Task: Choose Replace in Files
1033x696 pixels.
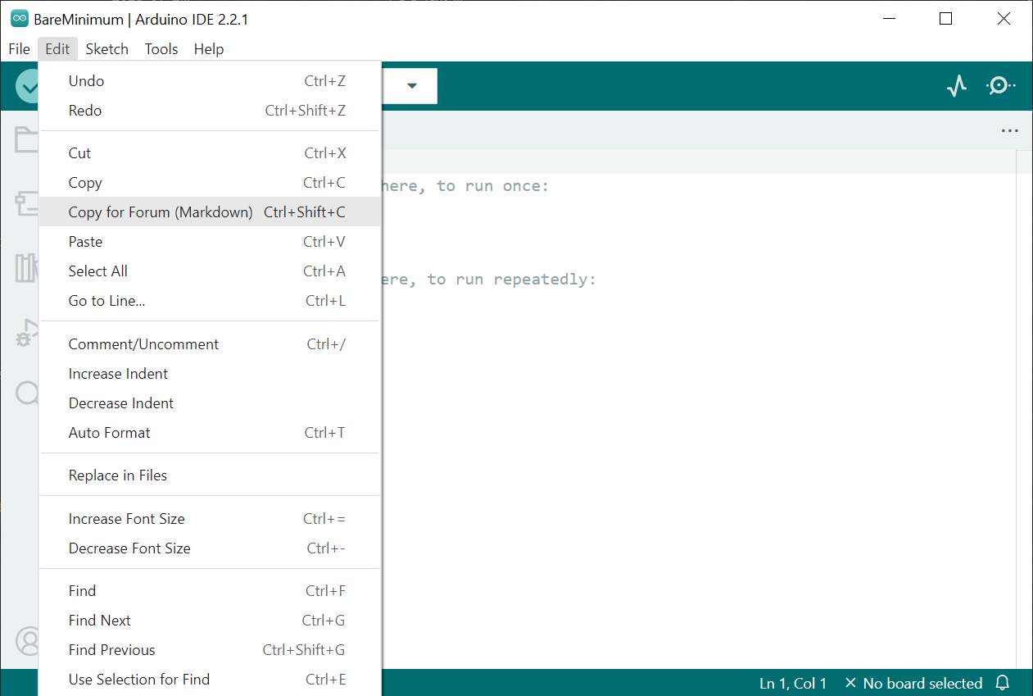Action: coord(210,475)
